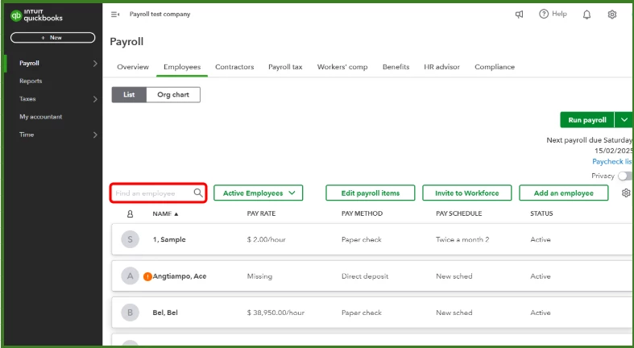The image size is (634, 348).
Task: Open the Paycheck list link
Action: coord(612,161)
